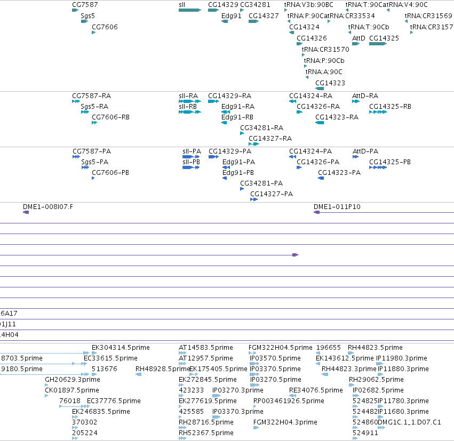
Task: Select the CG34281-PA CDS label
Action: [261, 183]
